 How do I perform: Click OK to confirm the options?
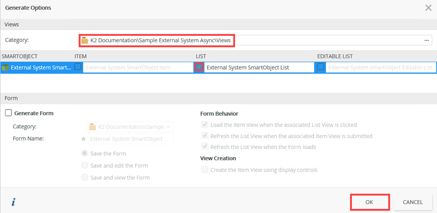[x=369, y=202]
